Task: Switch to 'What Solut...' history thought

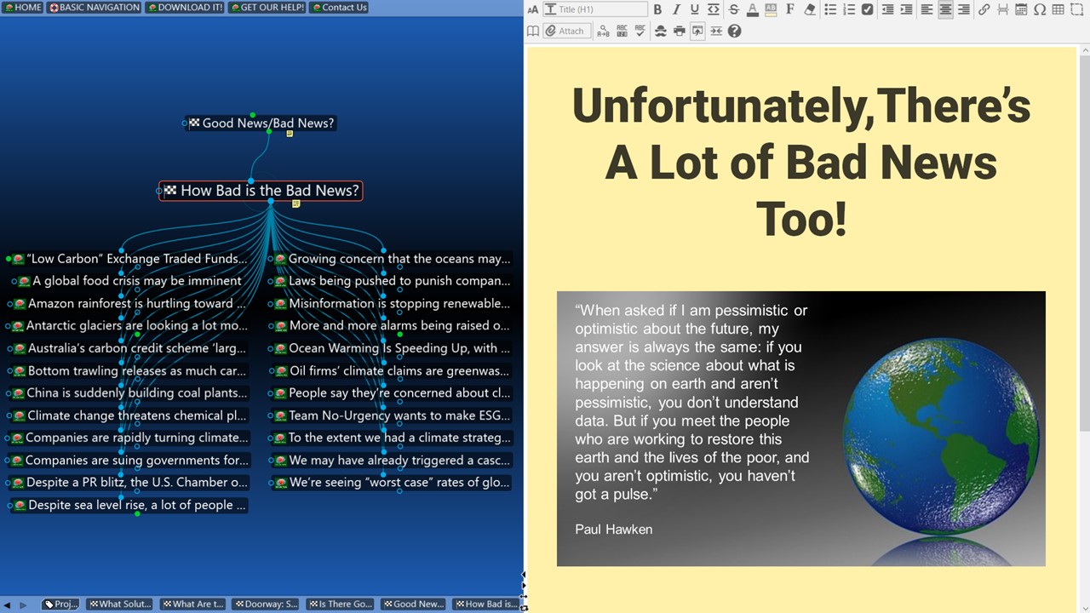Action: 120,604
